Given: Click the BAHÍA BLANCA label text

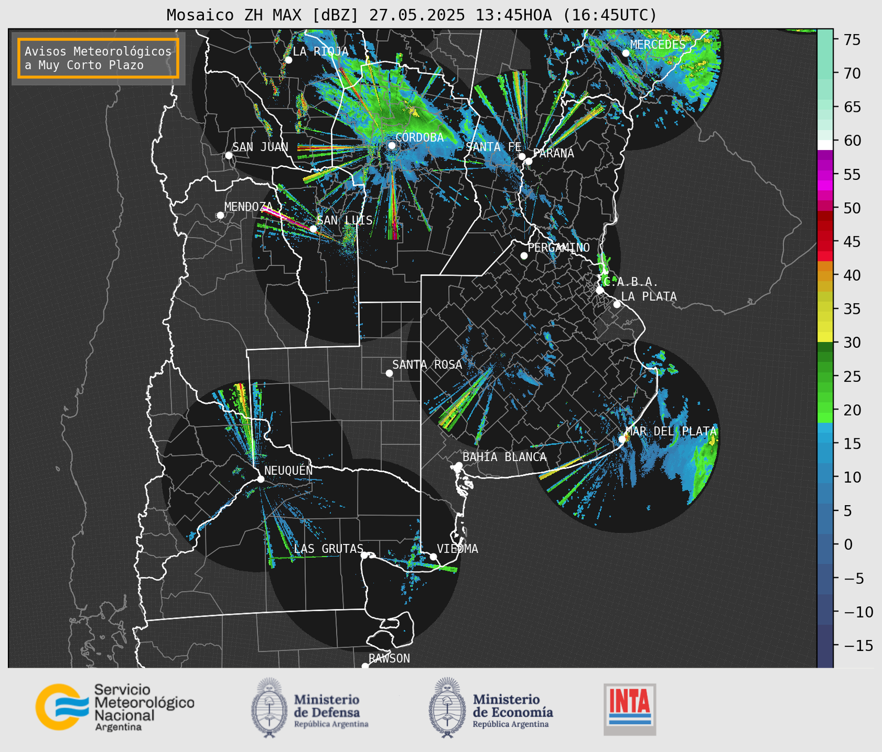Looking at the screenshot, I should (505, 457).
